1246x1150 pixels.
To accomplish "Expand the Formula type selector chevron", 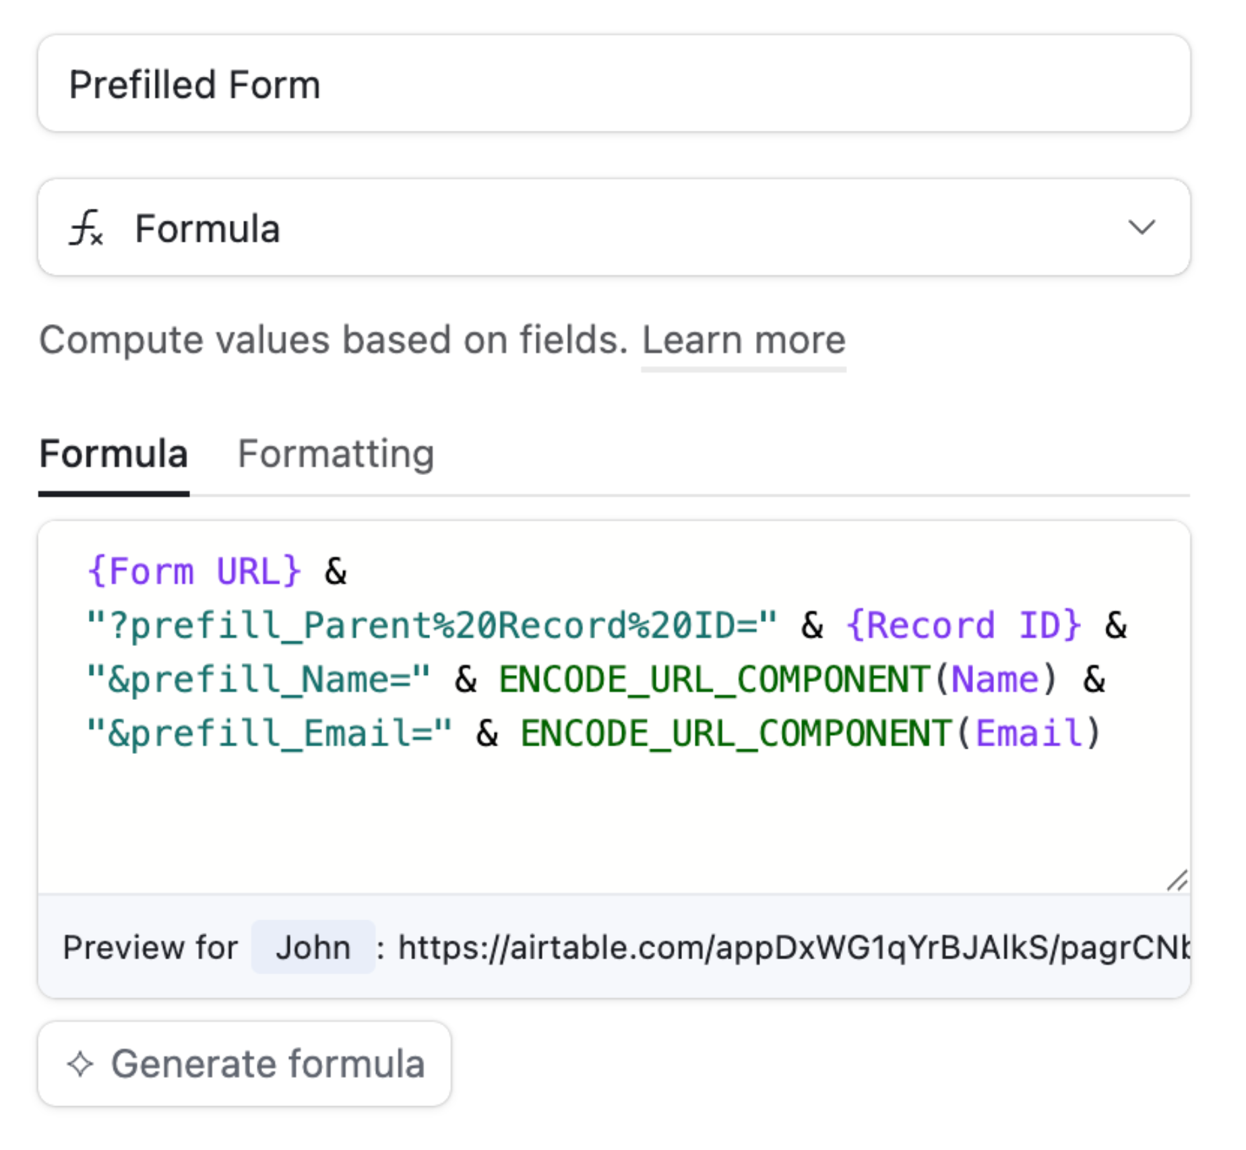I will pyautogui.click(x=1142, y=229).
